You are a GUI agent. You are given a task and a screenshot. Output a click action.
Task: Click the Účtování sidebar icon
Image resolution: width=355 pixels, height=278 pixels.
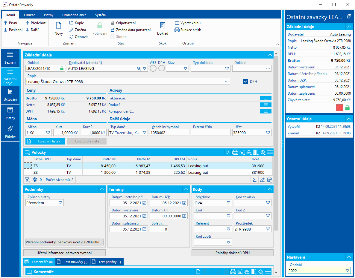pos(10,92)
